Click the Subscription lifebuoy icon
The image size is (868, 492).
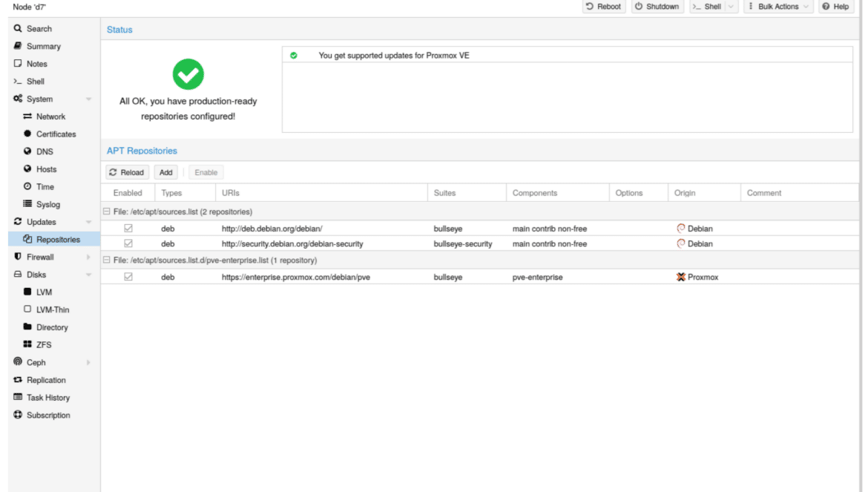(18, 415)
